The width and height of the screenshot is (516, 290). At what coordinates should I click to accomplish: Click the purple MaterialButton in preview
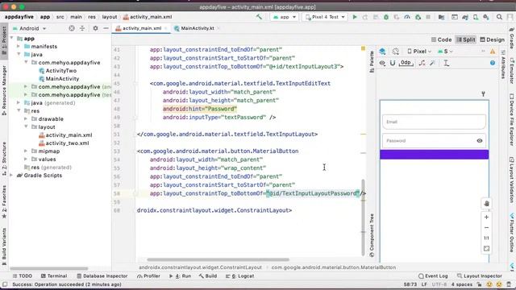(x=434, y=155)
